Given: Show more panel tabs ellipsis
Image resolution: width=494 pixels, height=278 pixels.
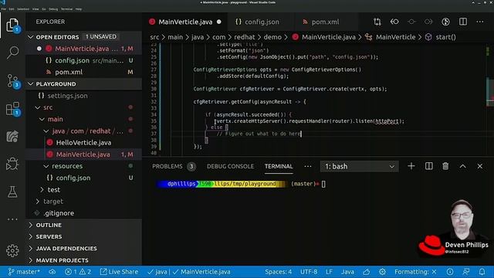Looking at the screenshot, I should click(308, 166).
